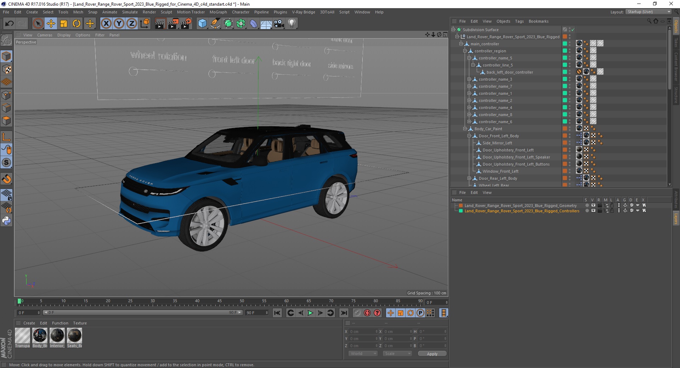Click frame 45 on the timeline ruler
The width and height of the screenshot is (680, 368).
[x=220, y=302]
